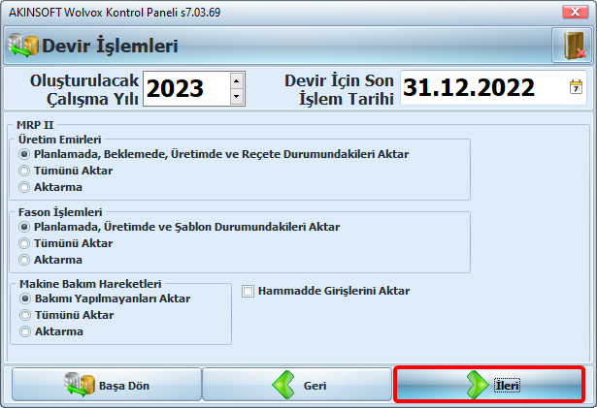The width and height of the screenshot is (597, 408).
Task: Proceed with the İleri button
Action: 489,385
